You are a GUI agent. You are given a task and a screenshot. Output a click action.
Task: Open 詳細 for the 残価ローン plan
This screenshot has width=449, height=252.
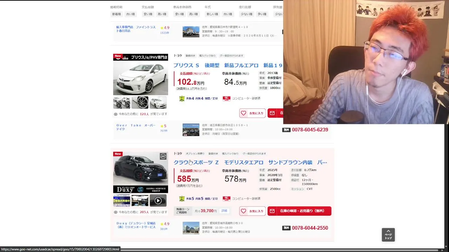(224, 211)
